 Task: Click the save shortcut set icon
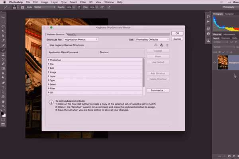point(156,45)
